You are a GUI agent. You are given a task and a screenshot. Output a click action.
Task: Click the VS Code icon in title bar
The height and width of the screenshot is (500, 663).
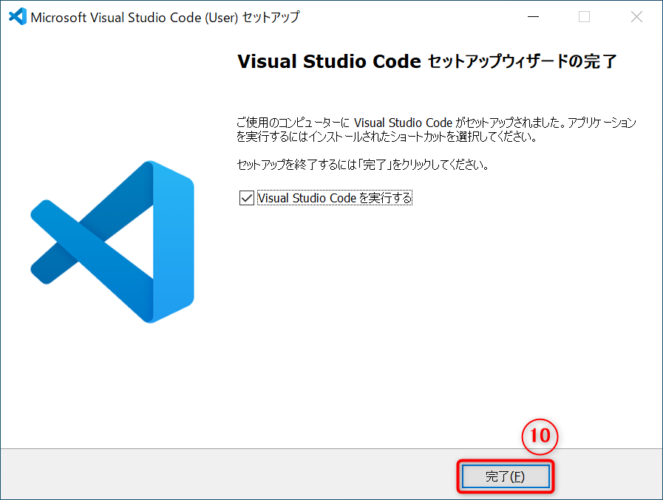17,17
